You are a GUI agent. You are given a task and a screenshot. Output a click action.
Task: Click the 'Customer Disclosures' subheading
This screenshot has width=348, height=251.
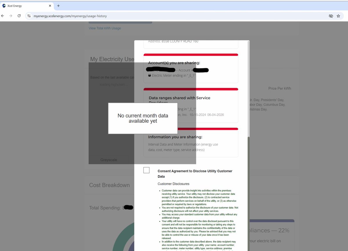pyautogui.click(x=173, y=184)
